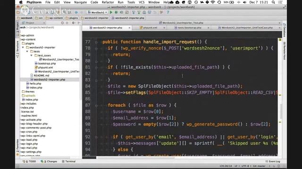Collapse the tests folder in project tree
302x169 pixels.
[27, 51]
